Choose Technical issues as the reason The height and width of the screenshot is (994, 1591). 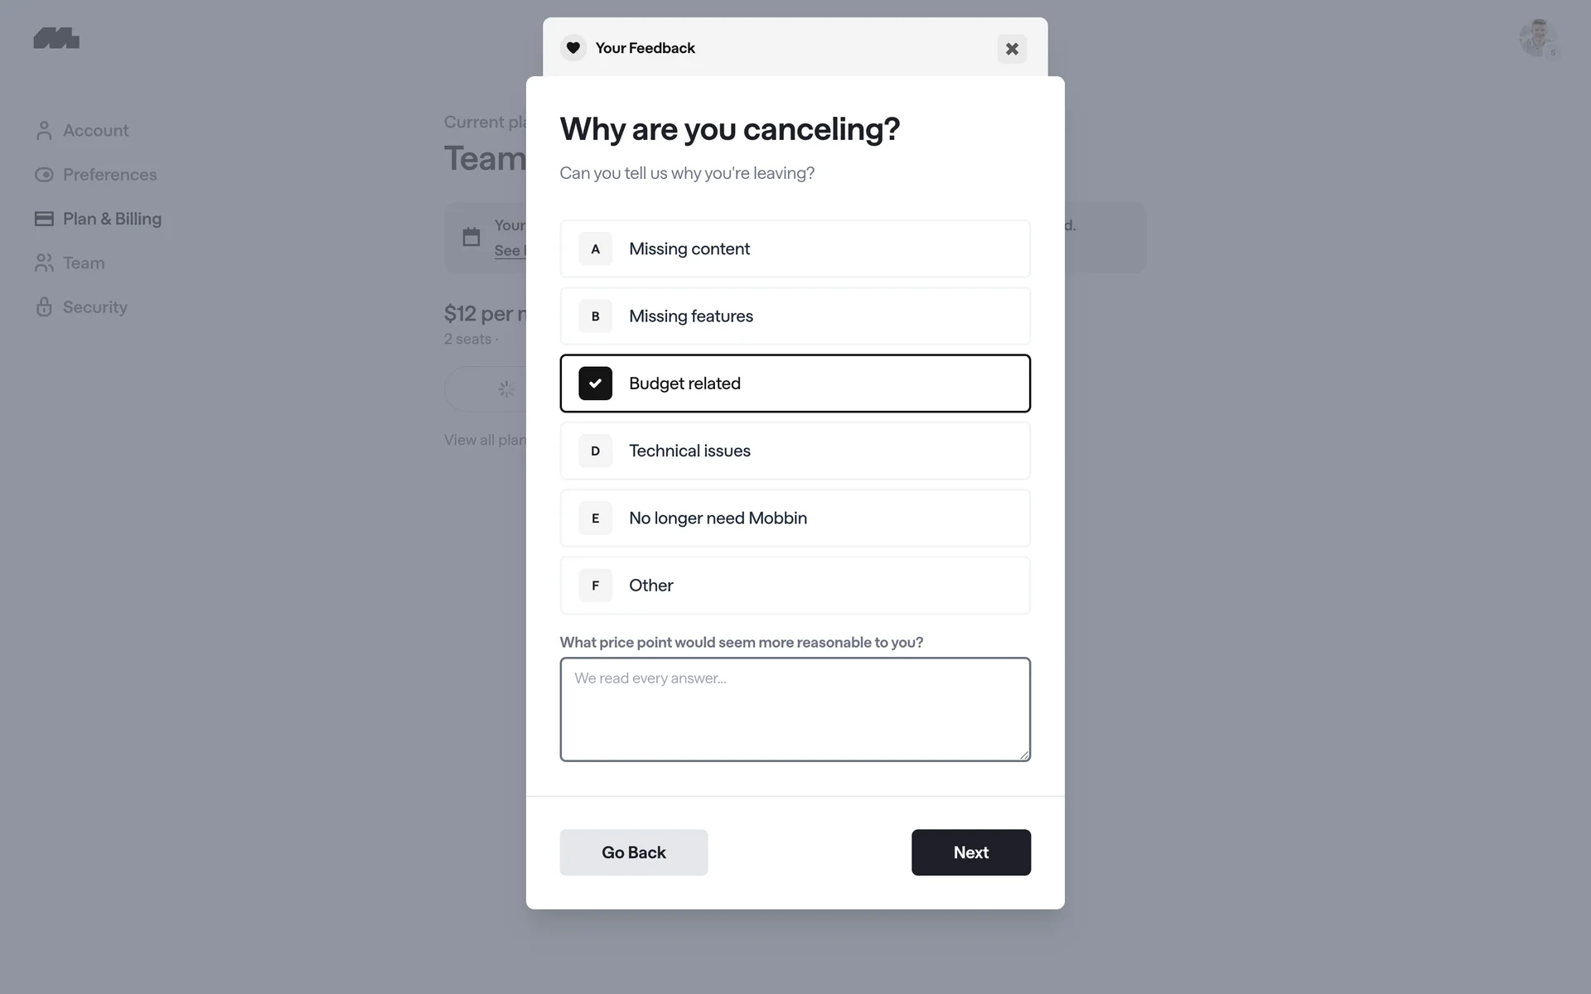coord(795,451)
